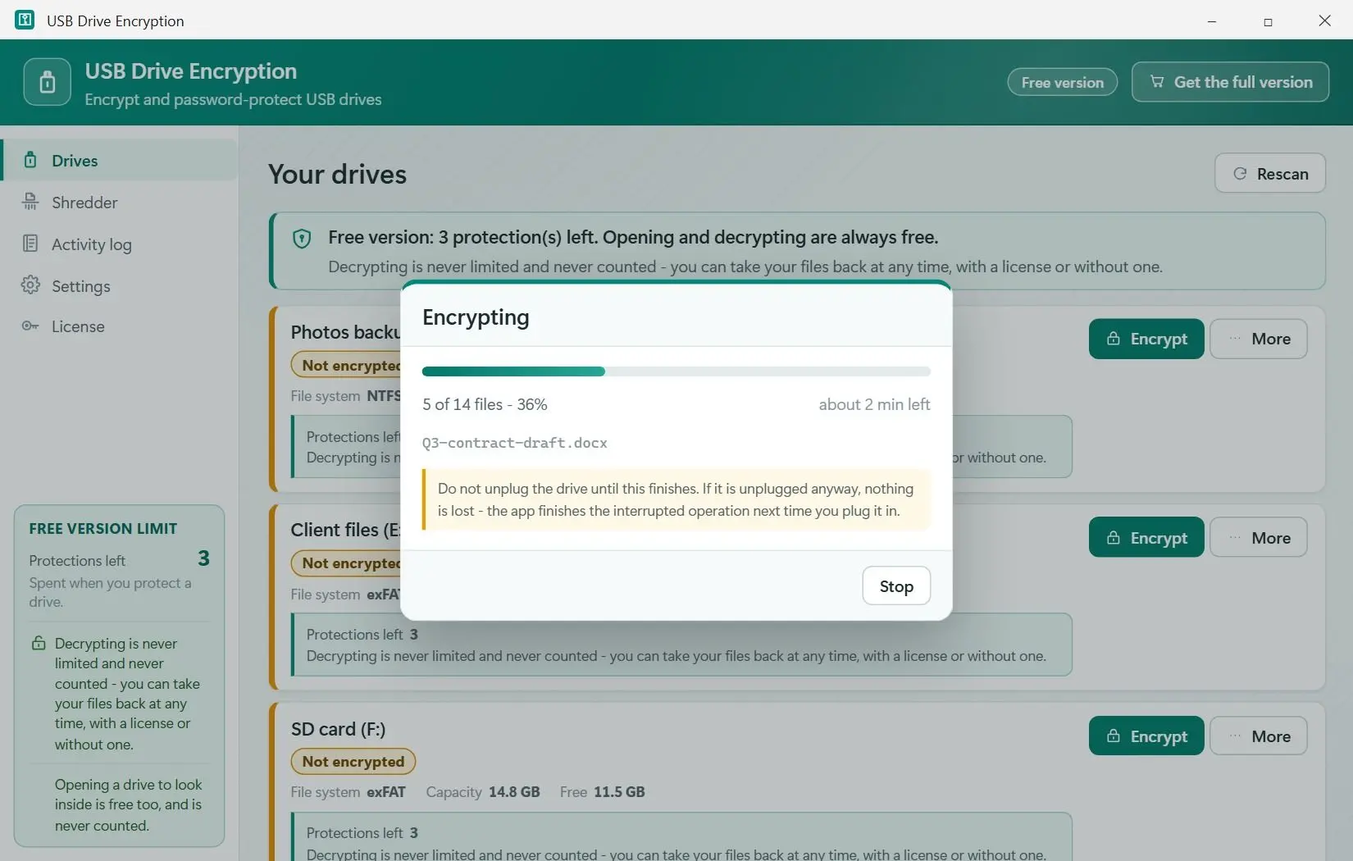Click the SD card (F:) drive name

tap(338, 729)
